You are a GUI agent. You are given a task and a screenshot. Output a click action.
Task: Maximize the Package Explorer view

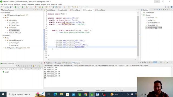pos(42,10)
